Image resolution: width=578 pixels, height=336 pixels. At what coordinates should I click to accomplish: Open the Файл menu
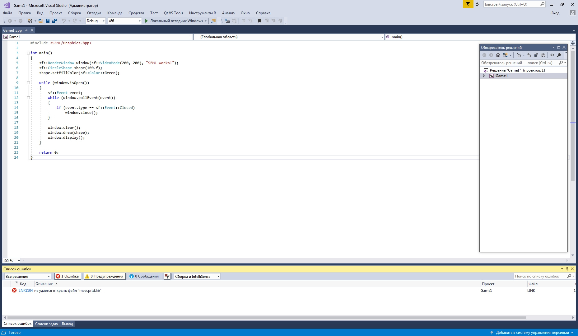pyautogui.click(x=8, y=13)
